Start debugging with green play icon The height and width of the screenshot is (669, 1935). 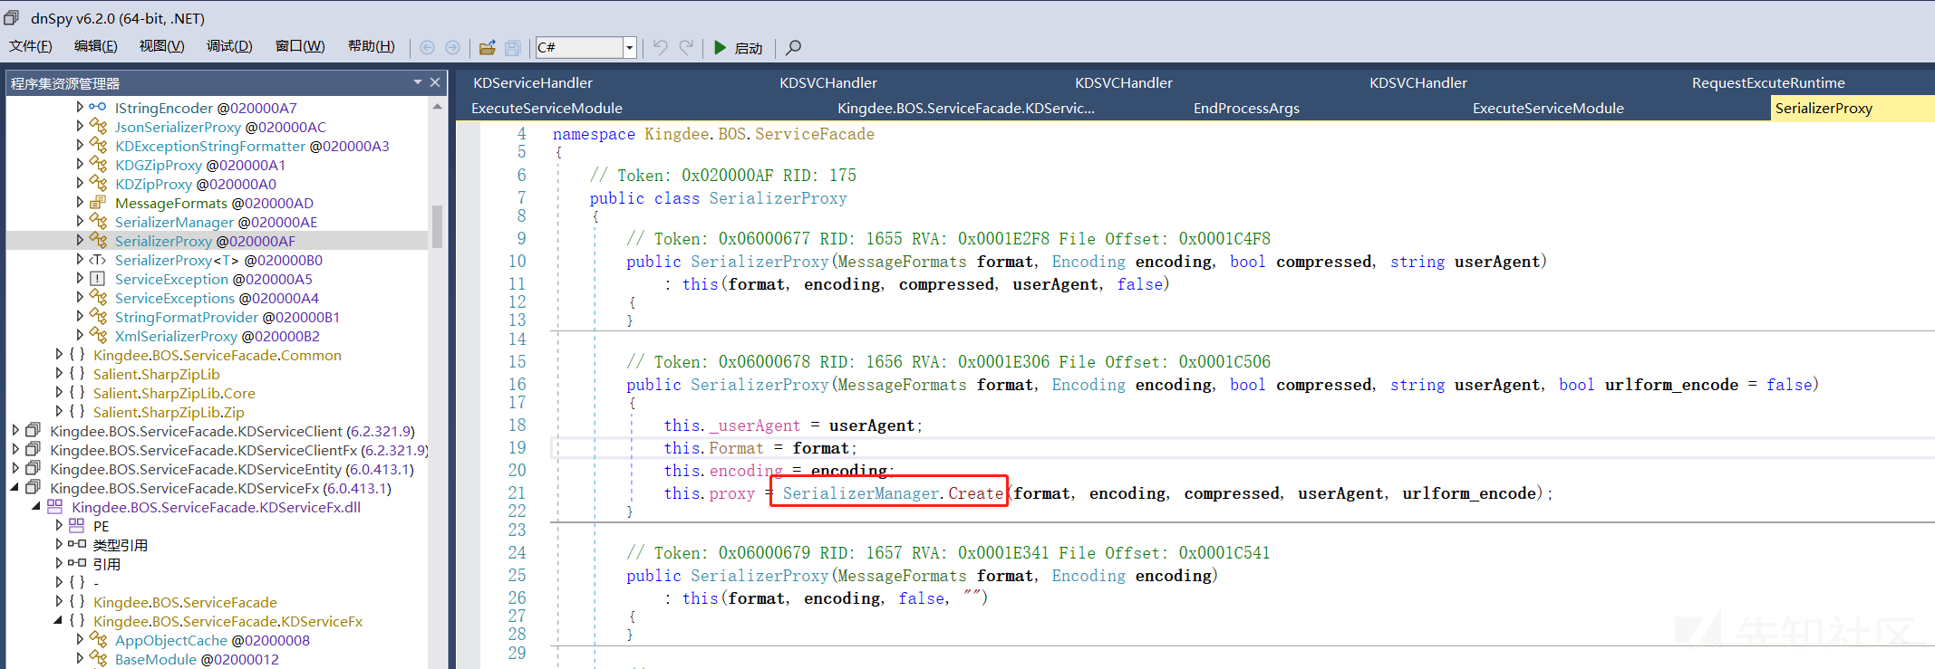720,47
